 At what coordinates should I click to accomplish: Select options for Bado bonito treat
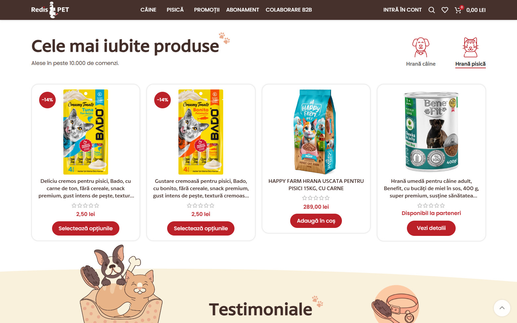201,229
